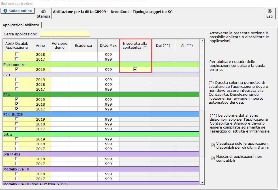This screenshot has height=190, width=278.
Task: Disable the F24 2017 application checkbox
Action: [17, 109]
